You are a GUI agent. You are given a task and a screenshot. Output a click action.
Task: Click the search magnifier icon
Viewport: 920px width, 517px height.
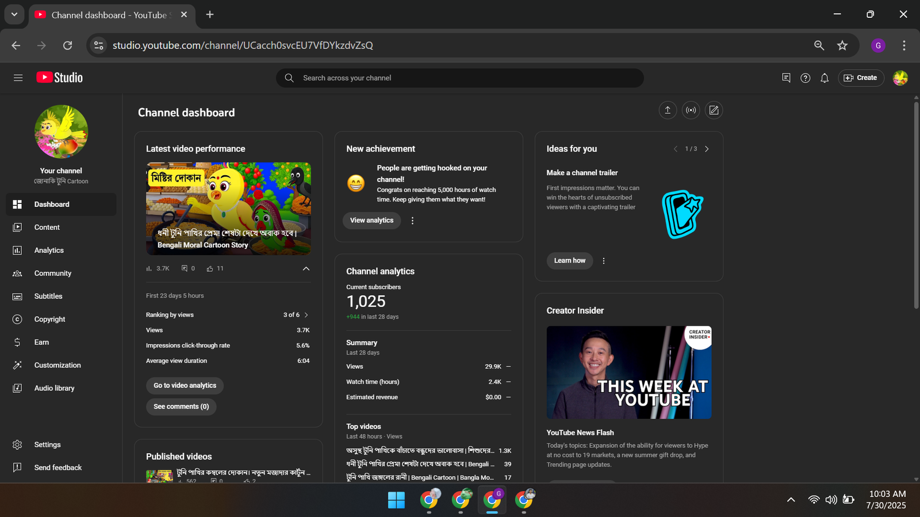click(289, 78)
